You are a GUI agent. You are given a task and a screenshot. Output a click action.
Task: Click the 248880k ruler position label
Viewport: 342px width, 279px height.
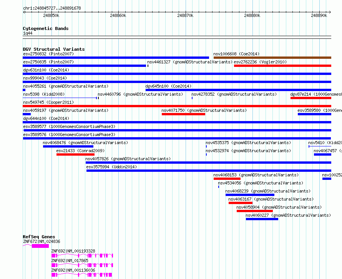[252, 15]
